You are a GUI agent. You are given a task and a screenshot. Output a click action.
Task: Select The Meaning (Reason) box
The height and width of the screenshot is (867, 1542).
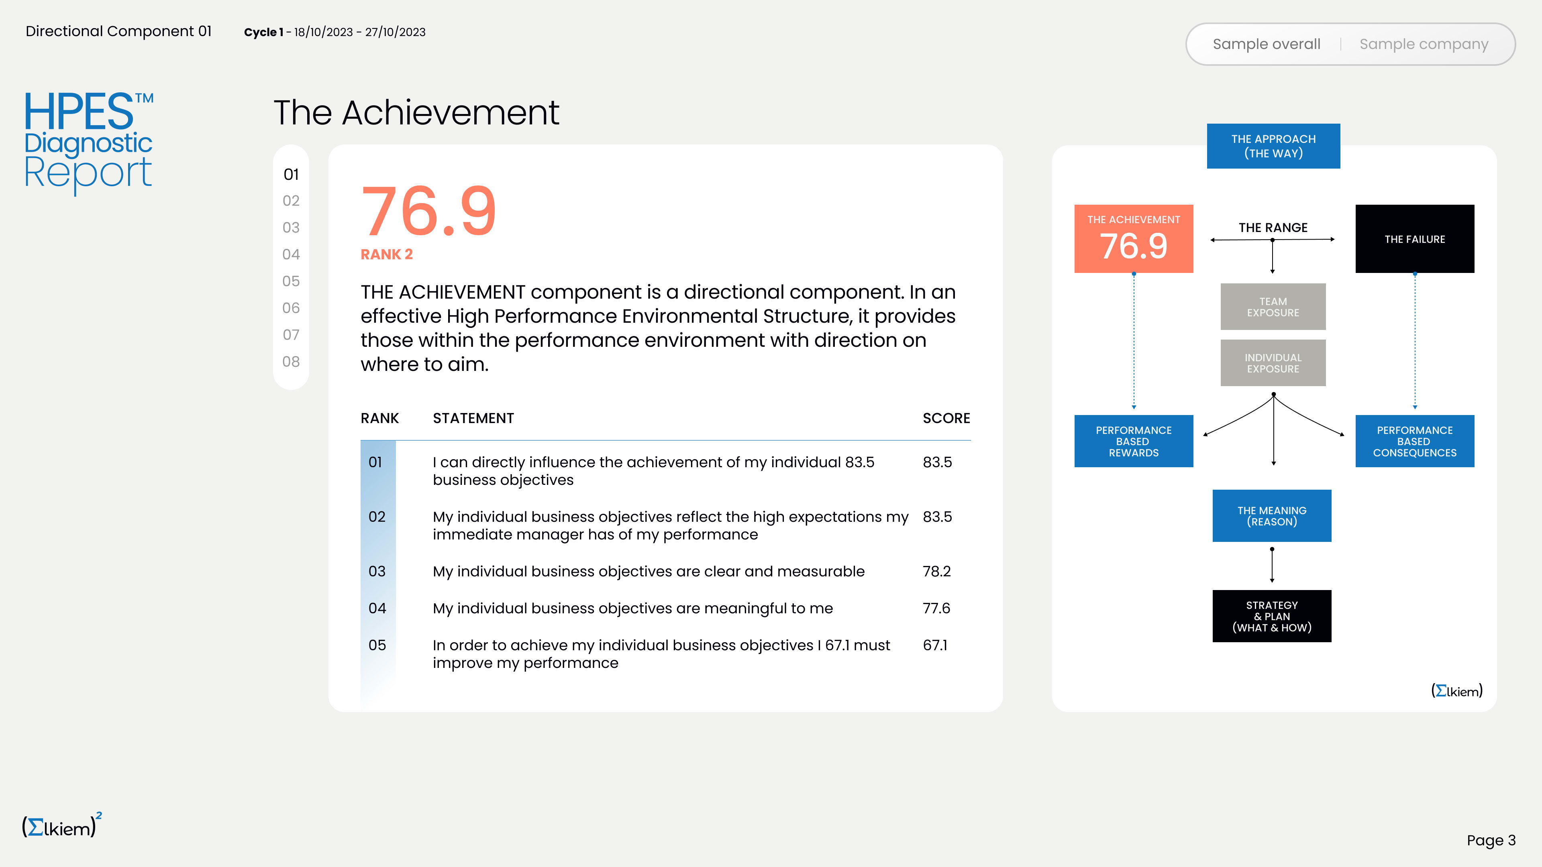(x=1272, y=516)
